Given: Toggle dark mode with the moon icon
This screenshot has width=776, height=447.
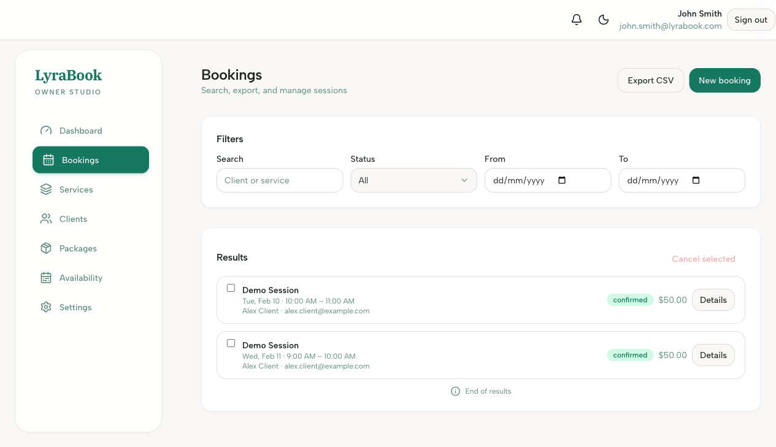Looking at the screenshot, I should (x=604, y=20).
